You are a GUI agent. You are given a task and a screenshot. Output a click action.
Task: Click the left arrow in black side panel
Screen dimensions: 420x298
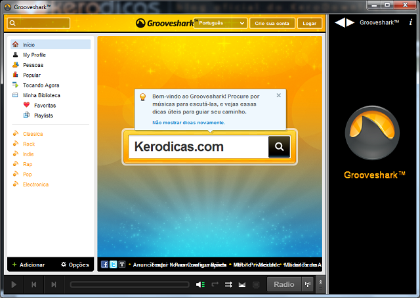point(340,22)
